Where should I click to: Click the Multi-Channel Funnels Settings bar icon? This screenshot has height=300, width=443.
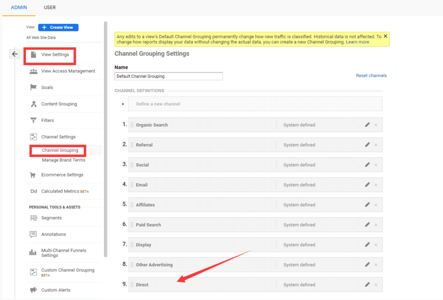point(33,252)
